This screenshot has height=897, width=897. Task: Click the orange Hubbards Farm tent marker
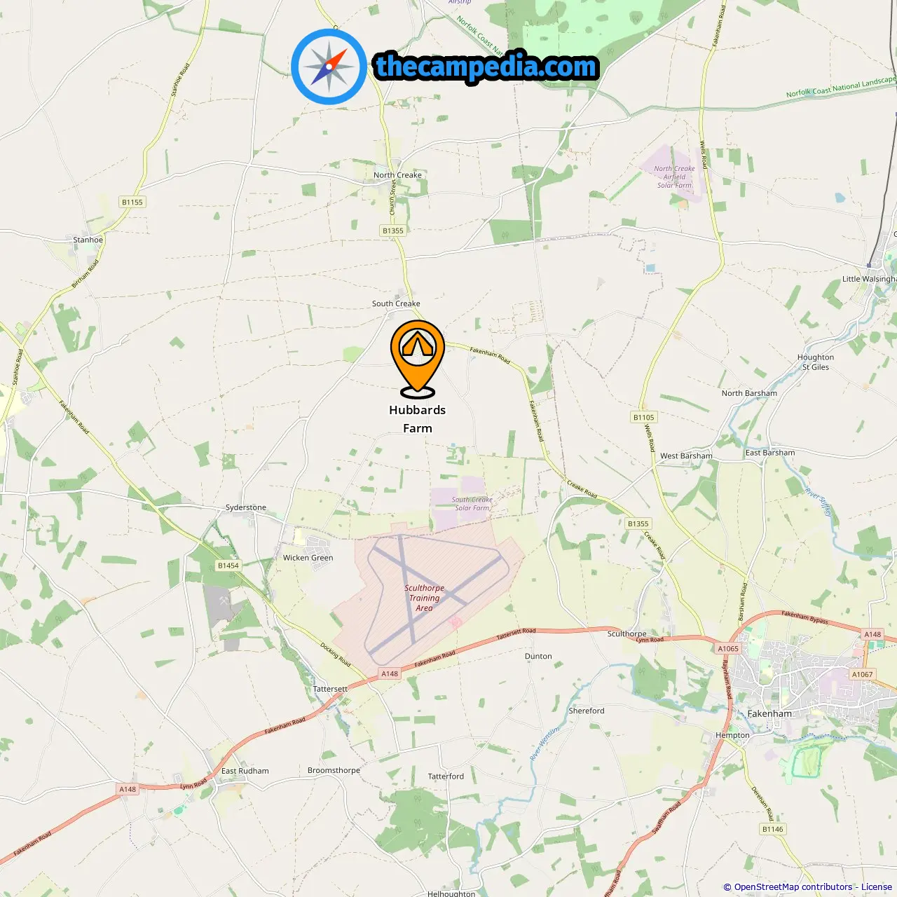(418, 359)
